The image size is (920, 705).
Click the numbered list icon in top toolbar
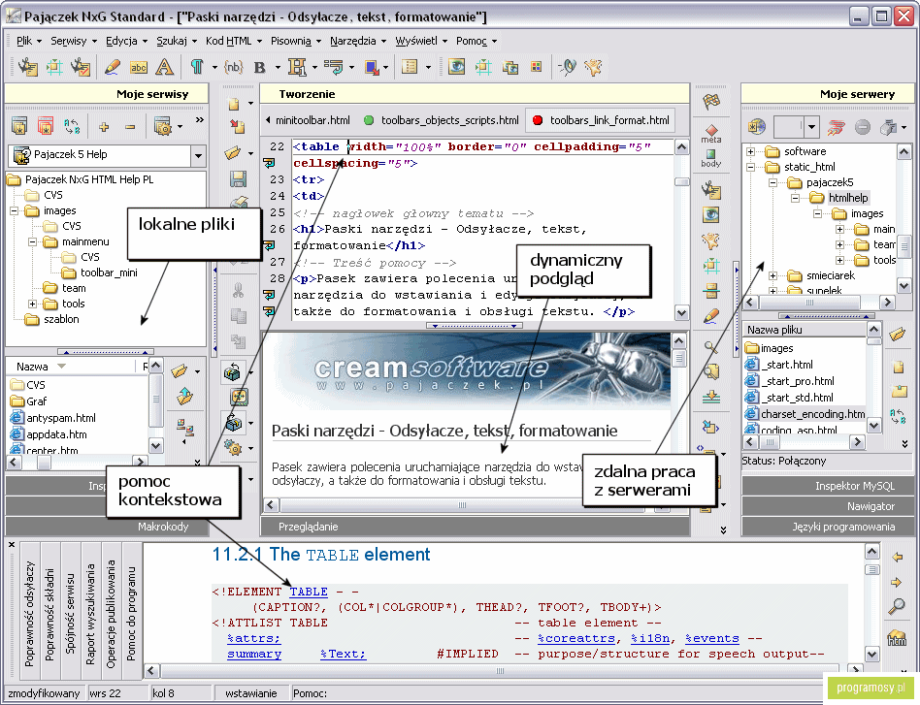pyautogui.click(x=410, y=67)
